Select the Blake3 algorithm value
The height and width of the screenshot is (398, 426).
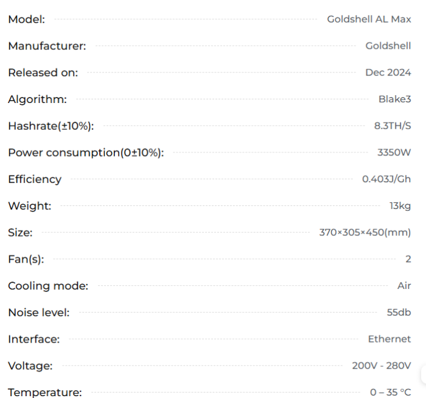(x=395, y=99)
